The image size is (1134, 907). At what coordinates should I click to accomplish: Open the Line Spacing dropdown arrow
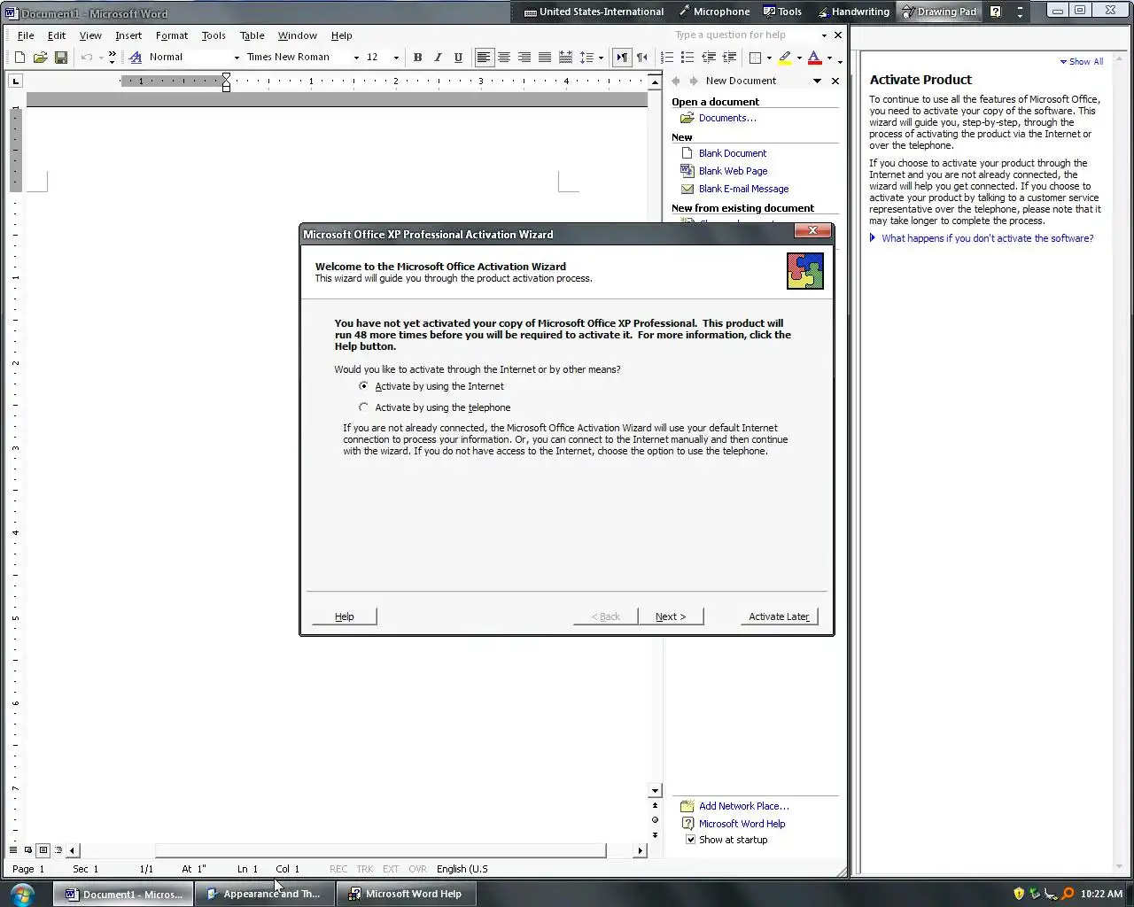coord(601,58)
